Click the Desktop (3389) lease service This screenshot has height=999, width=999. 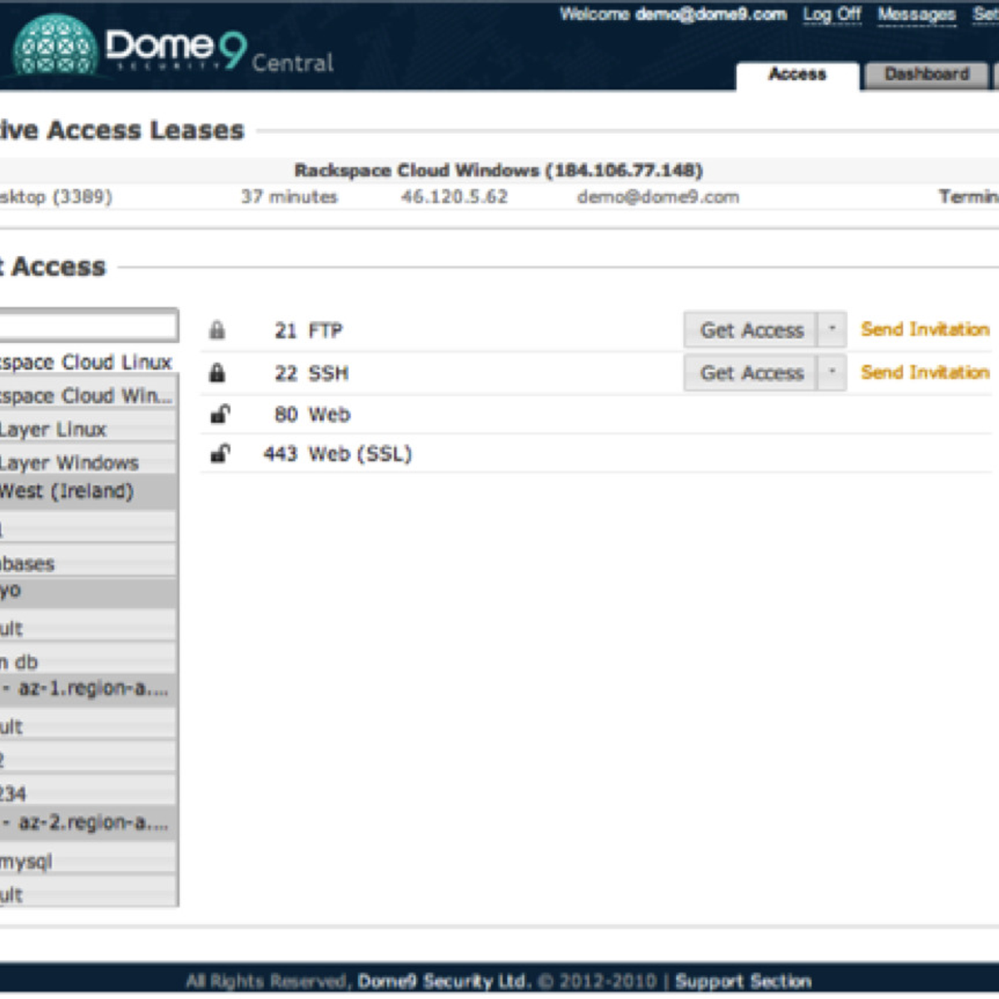point(56,197)
